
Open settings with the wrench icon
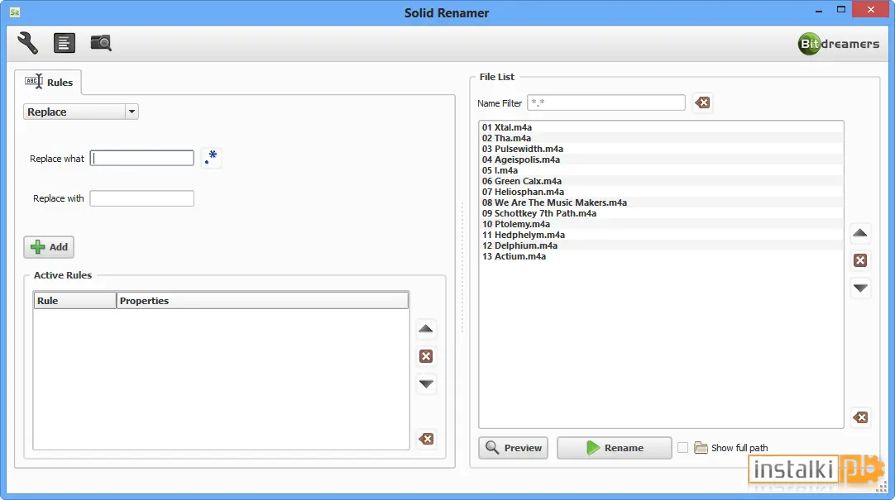tap(27, 43)
